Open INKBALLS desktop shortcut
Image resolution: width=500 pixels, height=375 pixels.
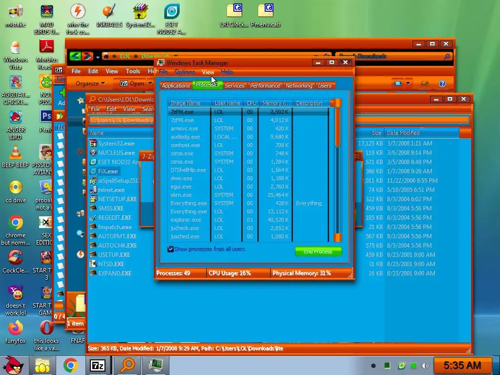click(109, 15)
